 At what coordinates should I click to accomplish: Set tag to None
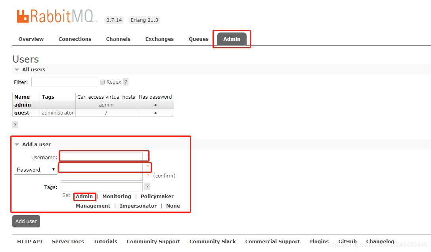pyautogui.click(x=173, y=206)
